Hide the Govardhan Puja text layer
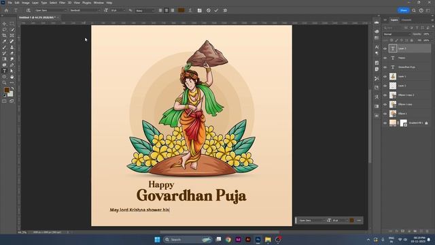 (x=385, y=67)
